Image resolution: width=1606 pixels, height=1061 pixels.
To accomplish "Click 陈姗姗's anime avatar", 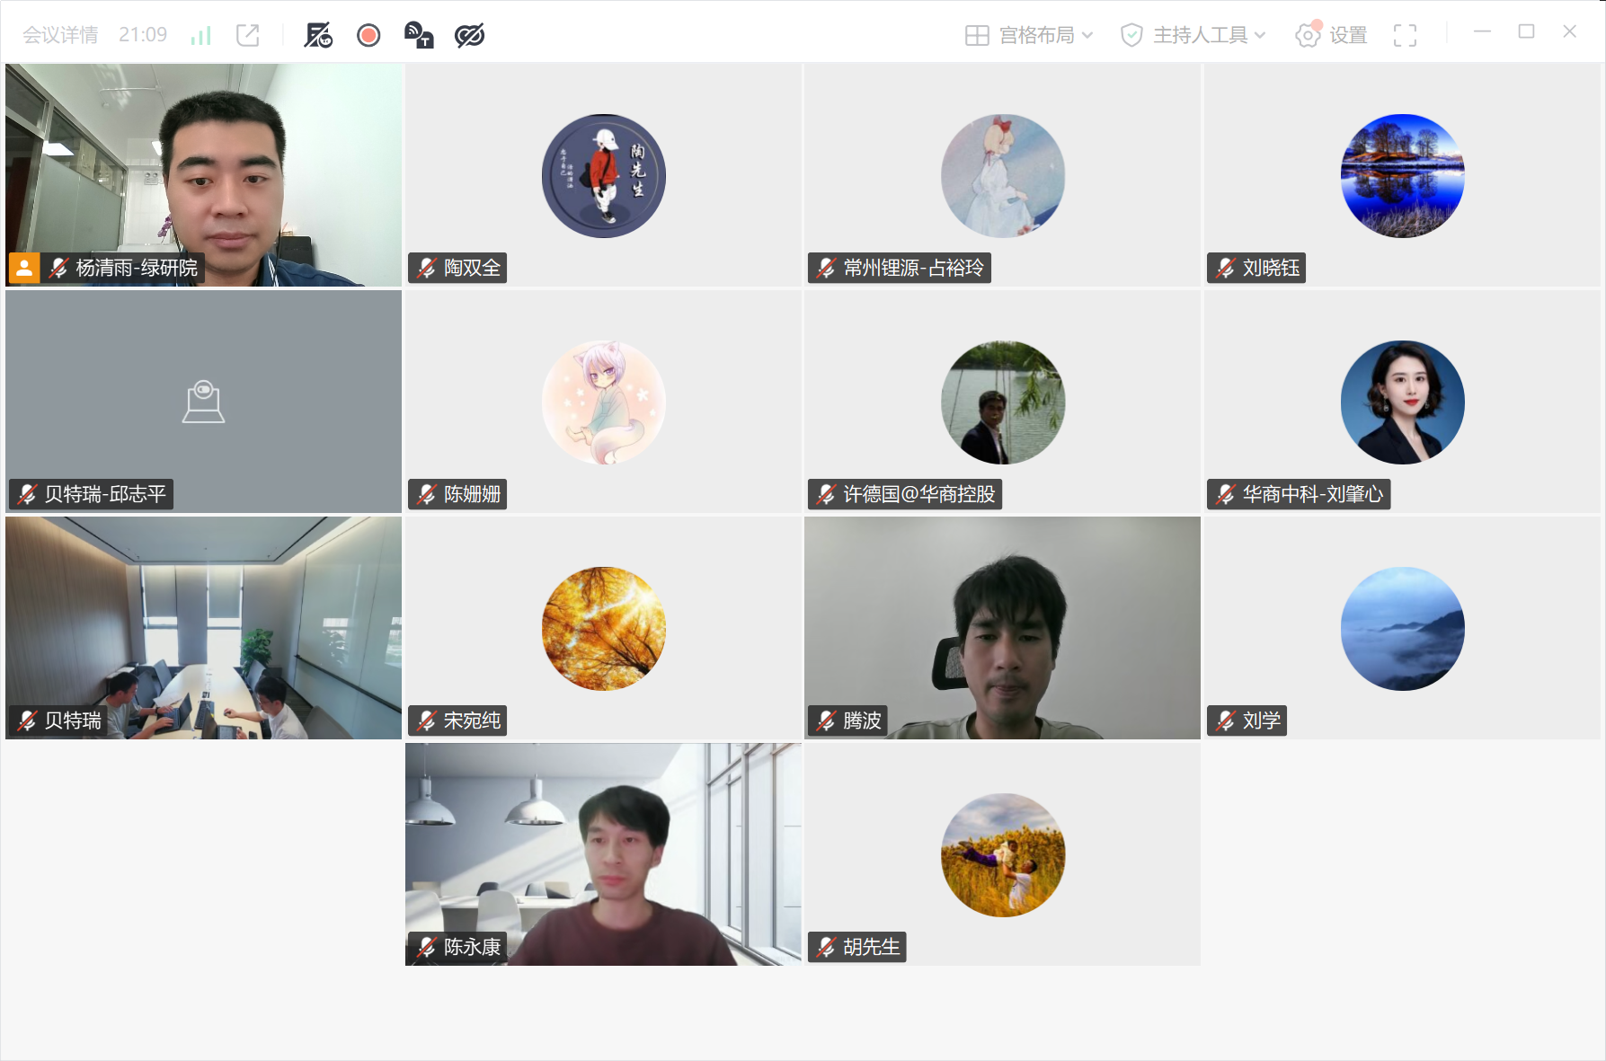I will pos(604,402).
